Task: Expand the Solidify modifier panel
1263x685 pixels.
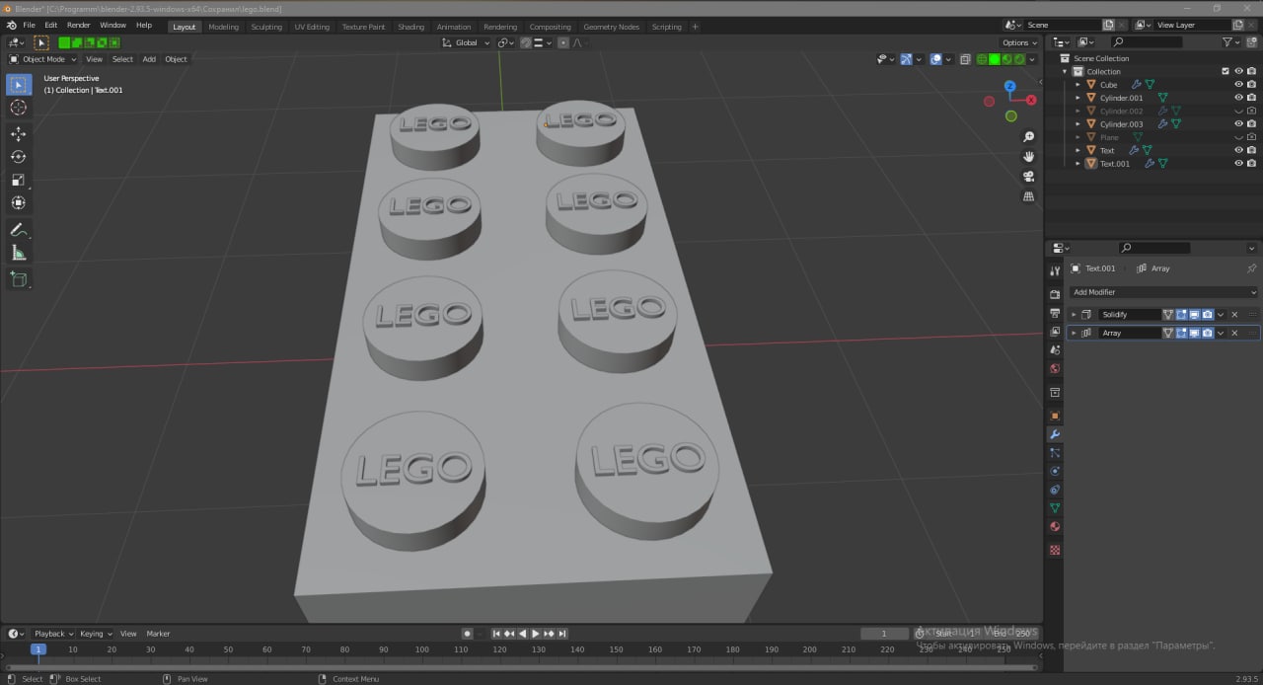Action: click(1074, 315)
